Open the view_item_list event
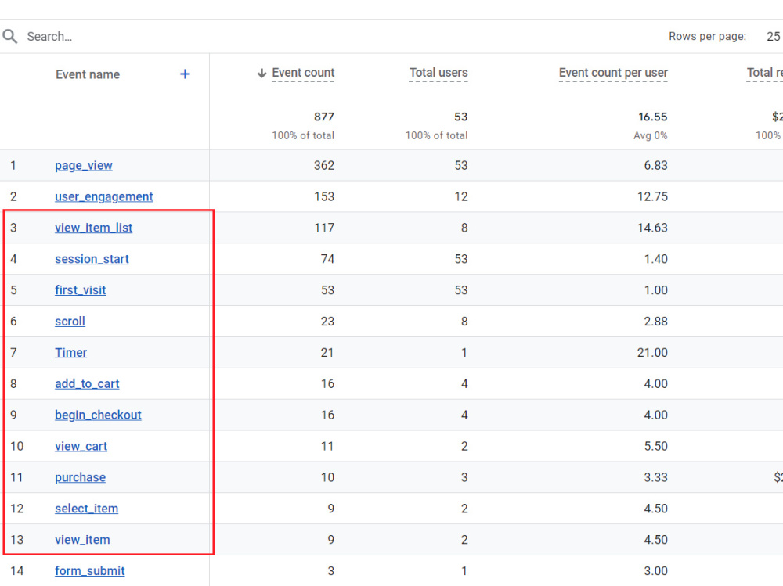This screenshot has height=586, width=783. tap(94, 228)
